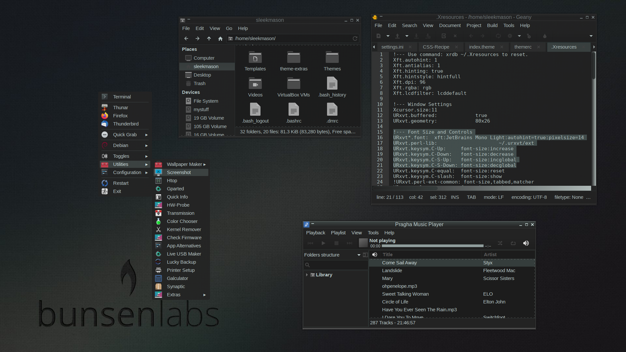
Task: Open the Go menu in file manager
Action: point(229,28)
